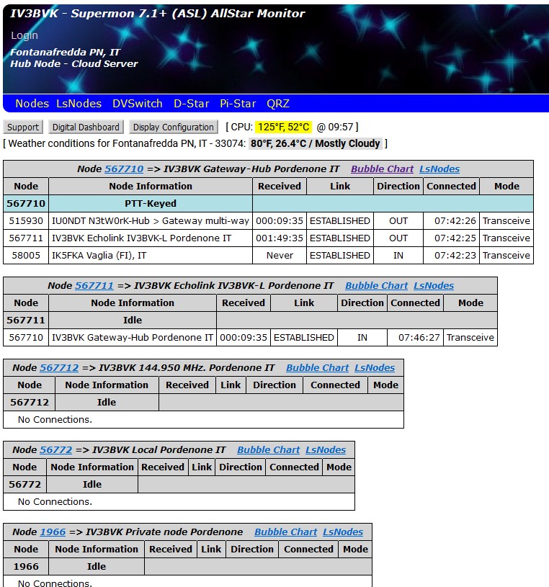549x587 pixels.
Task: Click connected time 07:42:26
Action: [451, 221]
